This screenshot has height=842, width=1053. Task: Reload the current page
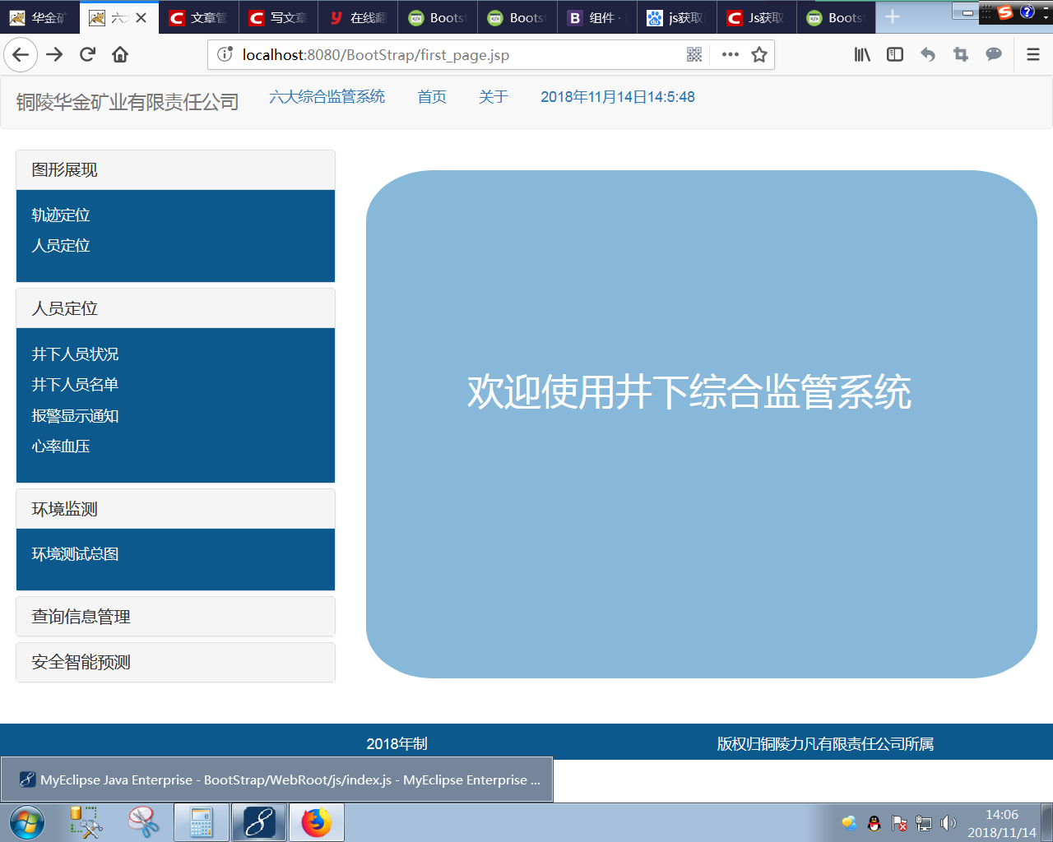[86, 54]
